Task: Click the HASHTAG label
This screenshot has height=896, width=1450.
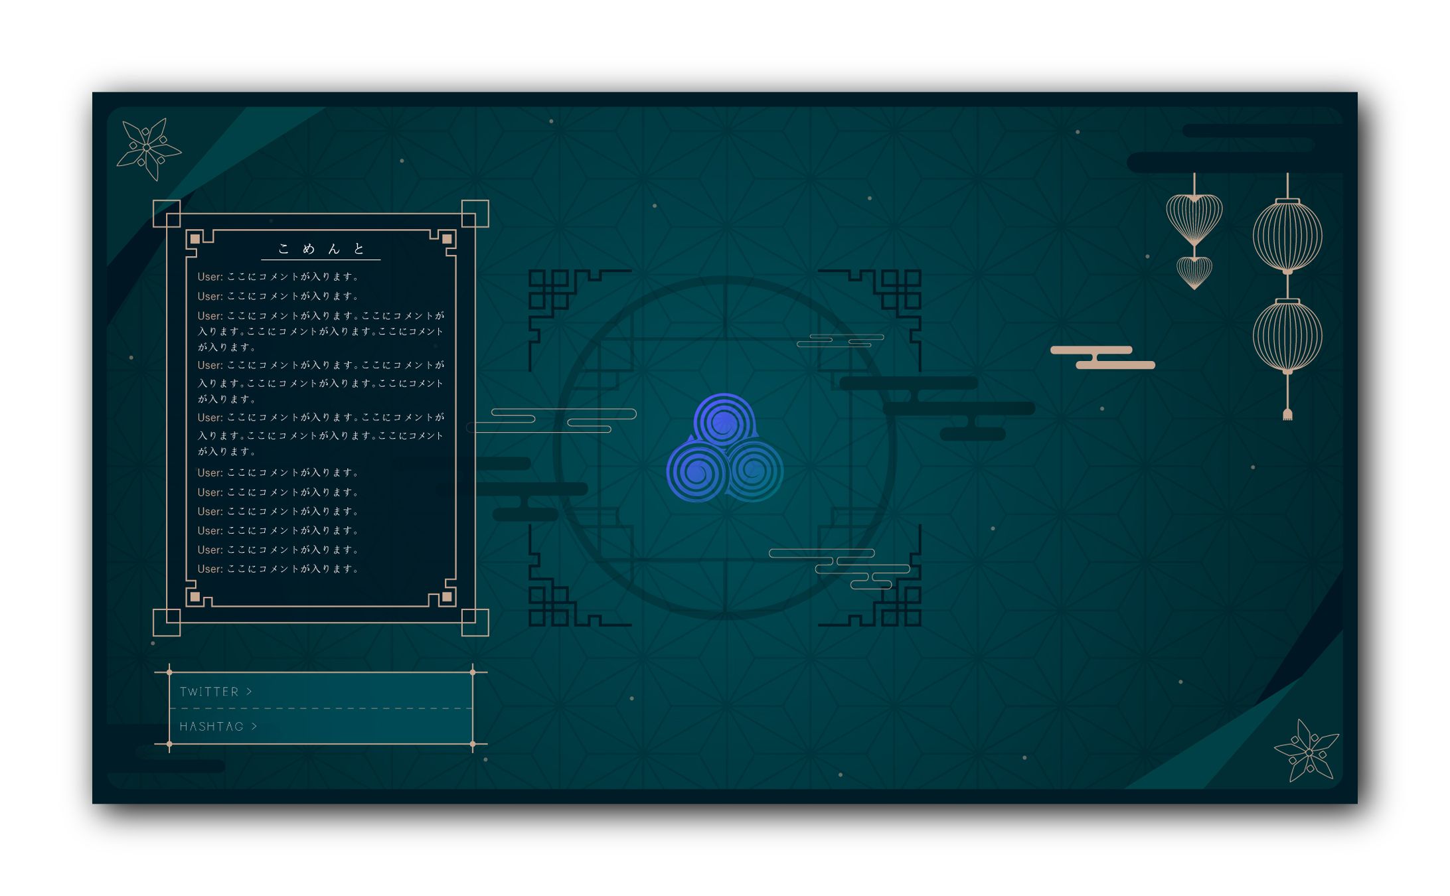Action: (x=212, y=727)
